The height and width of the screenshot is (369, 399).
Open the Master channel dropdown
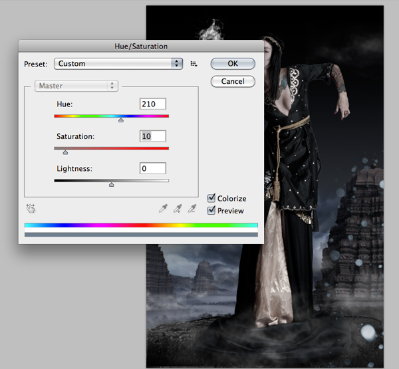pyautogui.click(x=76, y=86)
